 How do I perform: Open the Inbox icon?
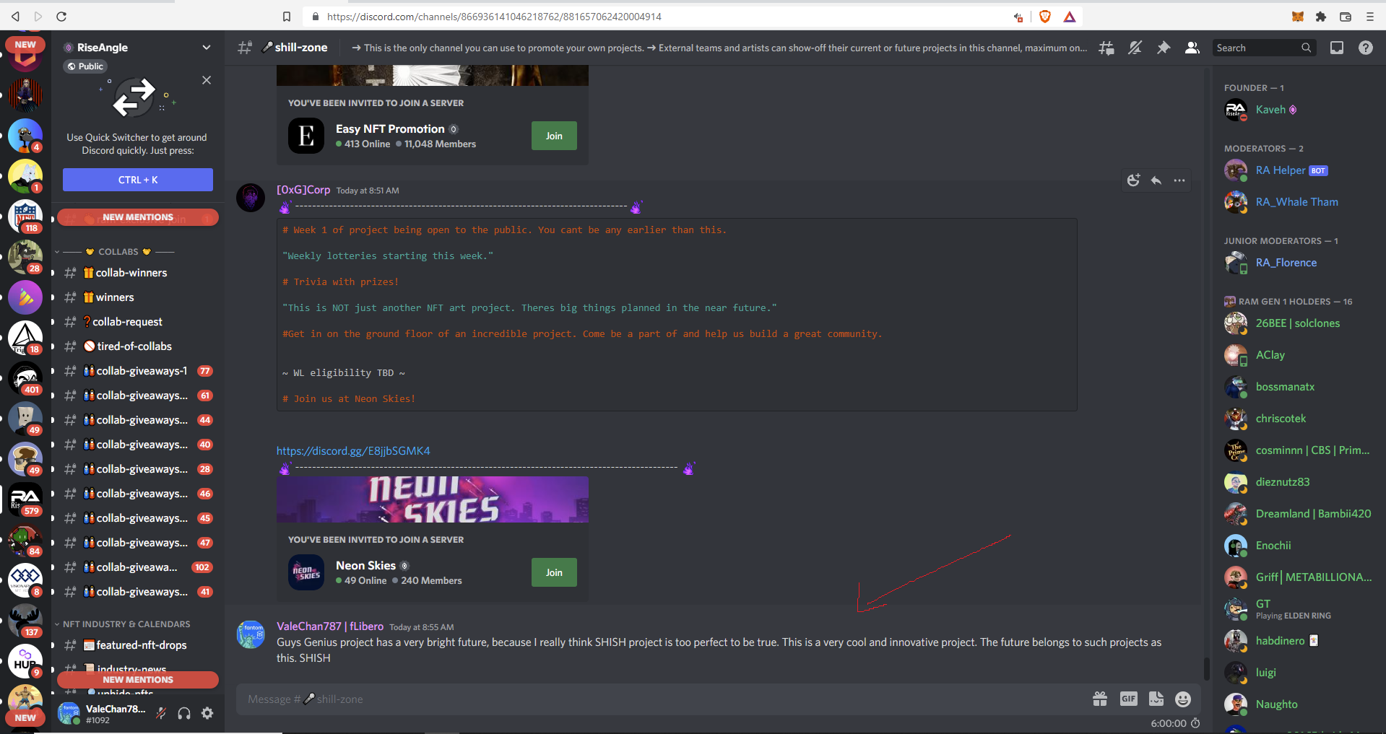pos(1337,48)
